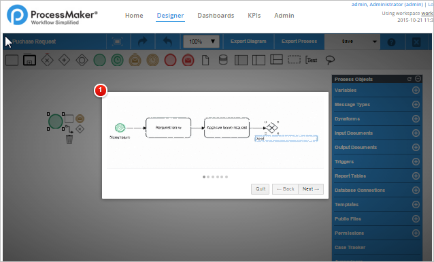Select the Data Store icon
This screenshot has width=434, height=262.
(223, 60)
